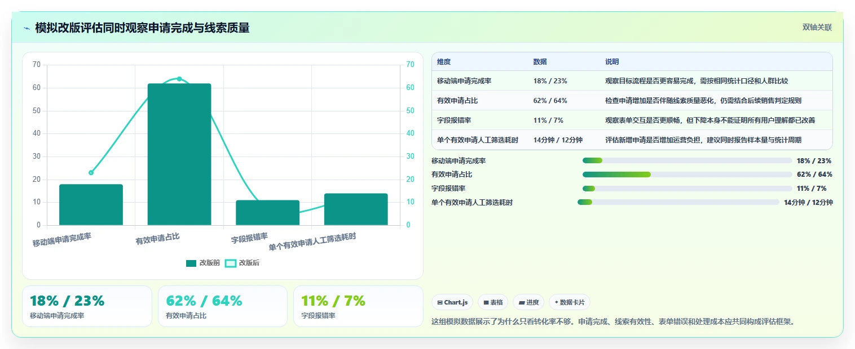855x349 pixels.
Task: Click the 14分钟 / 12分钟 value in the table
Action: (x=558, y=140)
